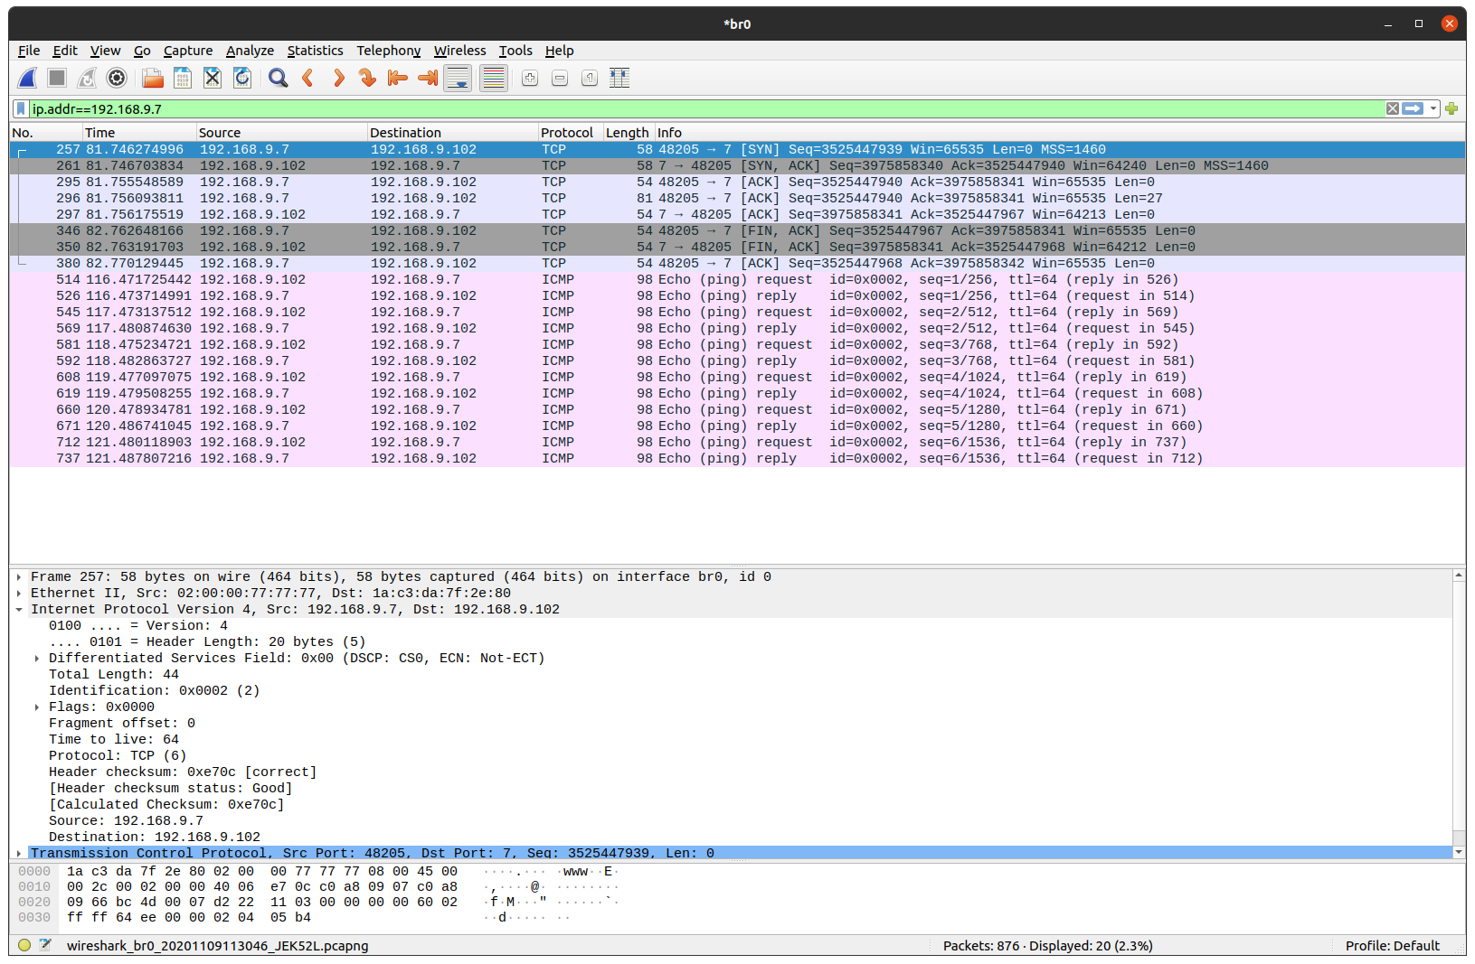
Task: Jump to the last packet
Action: (x=427, y=79)
